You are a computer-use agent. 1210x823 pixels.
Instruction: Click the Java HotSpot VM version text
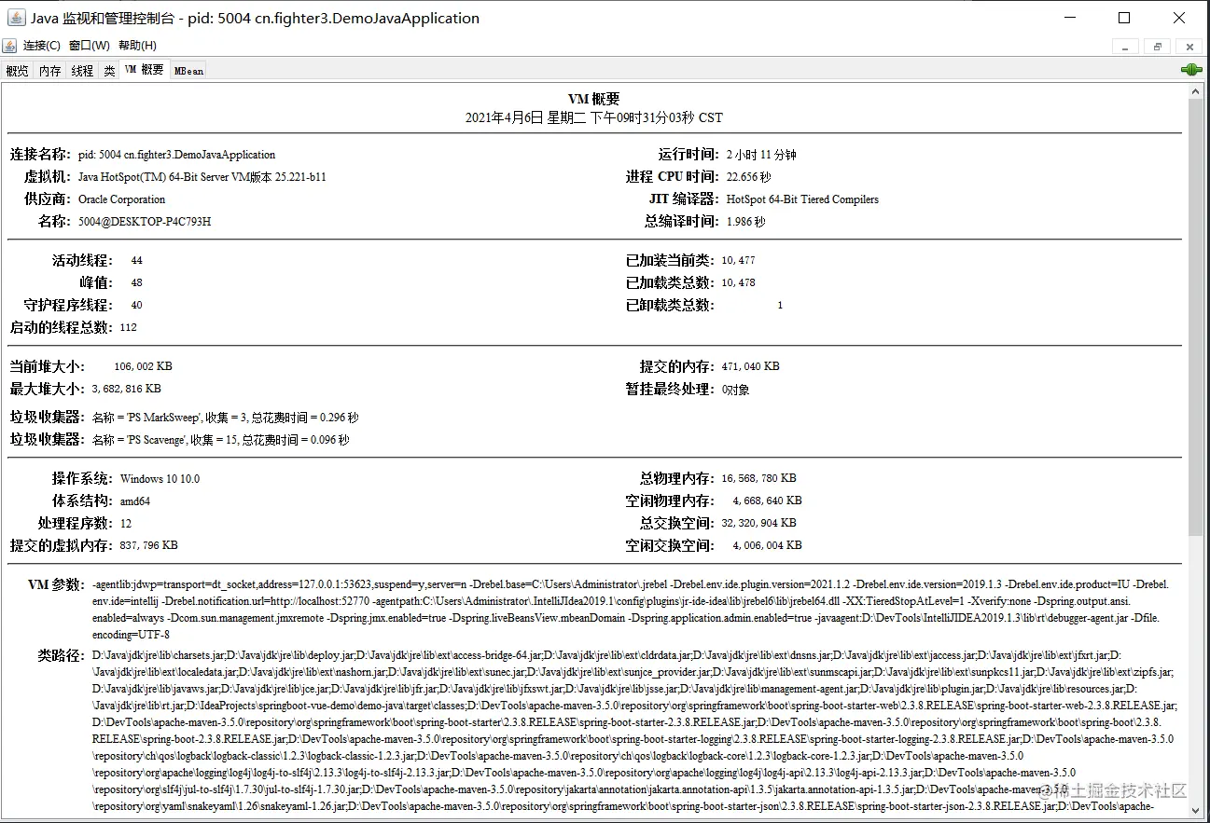(202, 177)
